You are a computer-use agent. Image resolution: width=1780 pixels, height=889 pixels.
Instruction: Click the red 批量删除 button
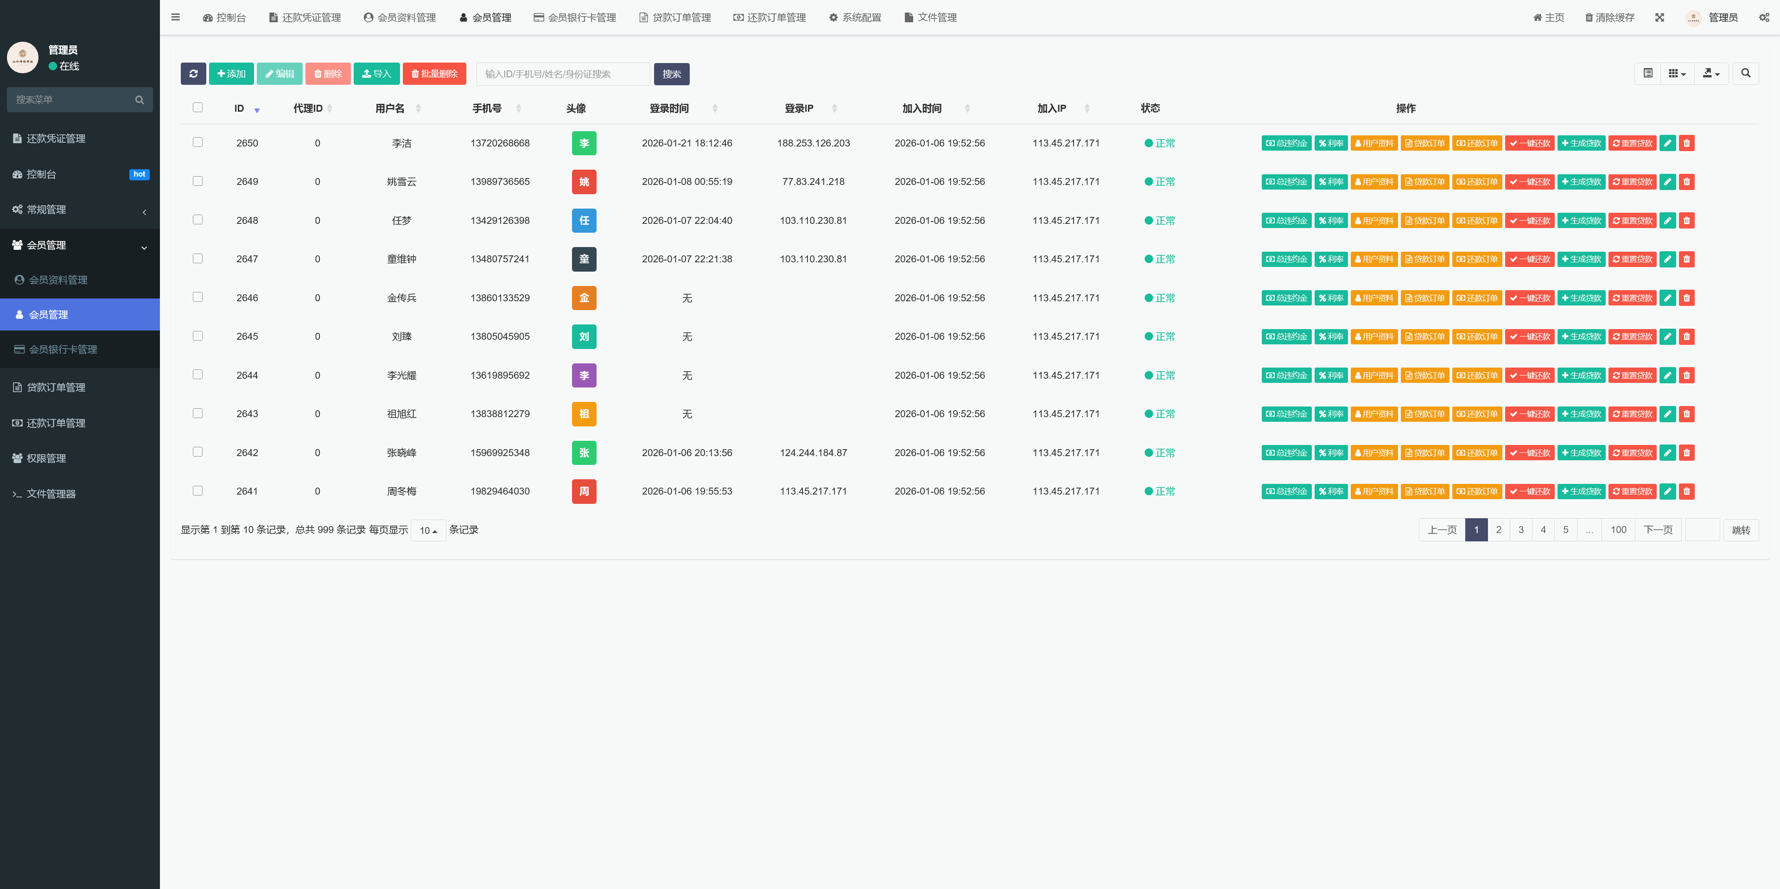point(434,74)
